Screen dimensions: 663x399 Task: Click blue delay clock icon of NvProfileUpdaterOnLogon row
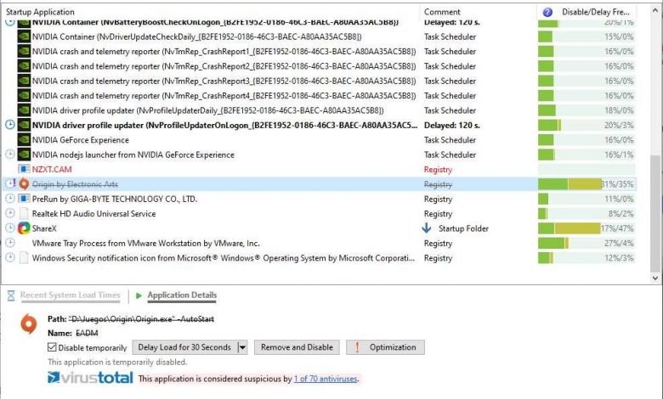pyautogui.click(x=10, y=125)
